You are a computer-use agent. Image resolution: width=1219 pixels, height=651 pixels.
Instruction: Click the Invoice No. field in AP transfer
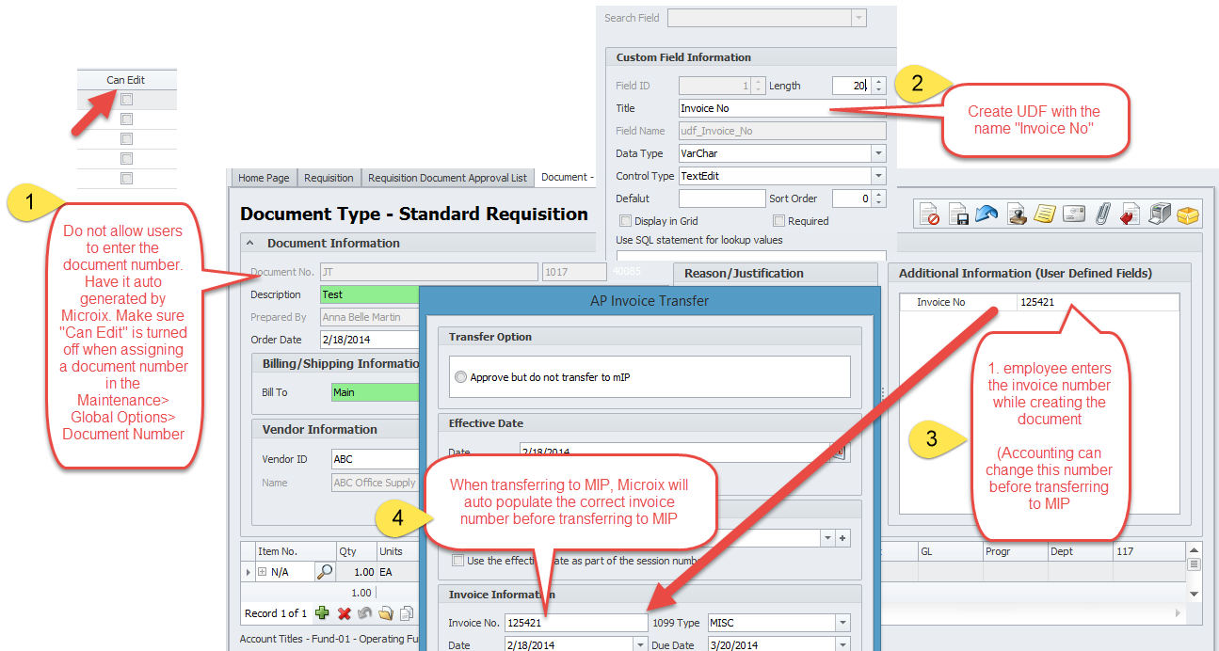pos(575,623)
